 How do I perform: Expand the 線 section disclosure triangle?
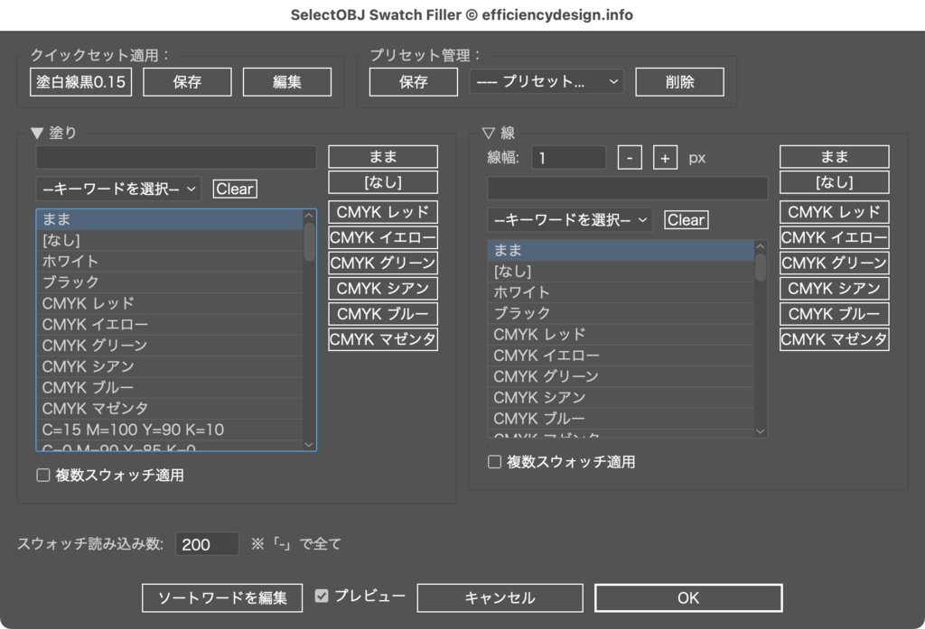pyautogui.click(x=487, y=132)
